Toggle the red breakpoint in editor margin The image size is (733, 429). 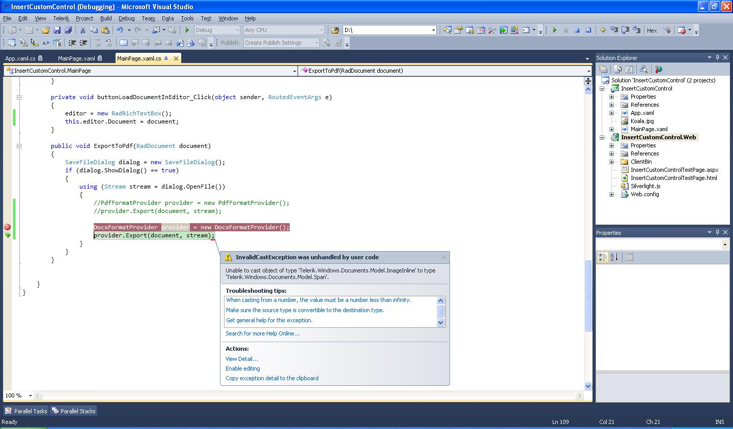click(x=7, y=227)
